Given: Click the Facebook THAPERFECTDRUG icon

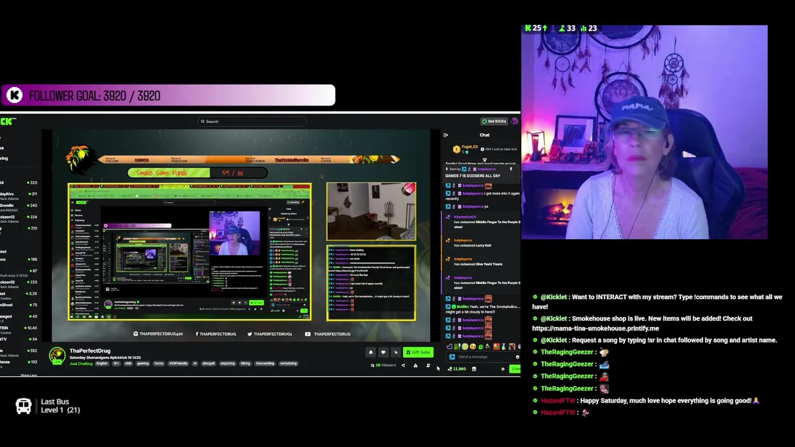Looking at the screenshot, I should (197, 334).
